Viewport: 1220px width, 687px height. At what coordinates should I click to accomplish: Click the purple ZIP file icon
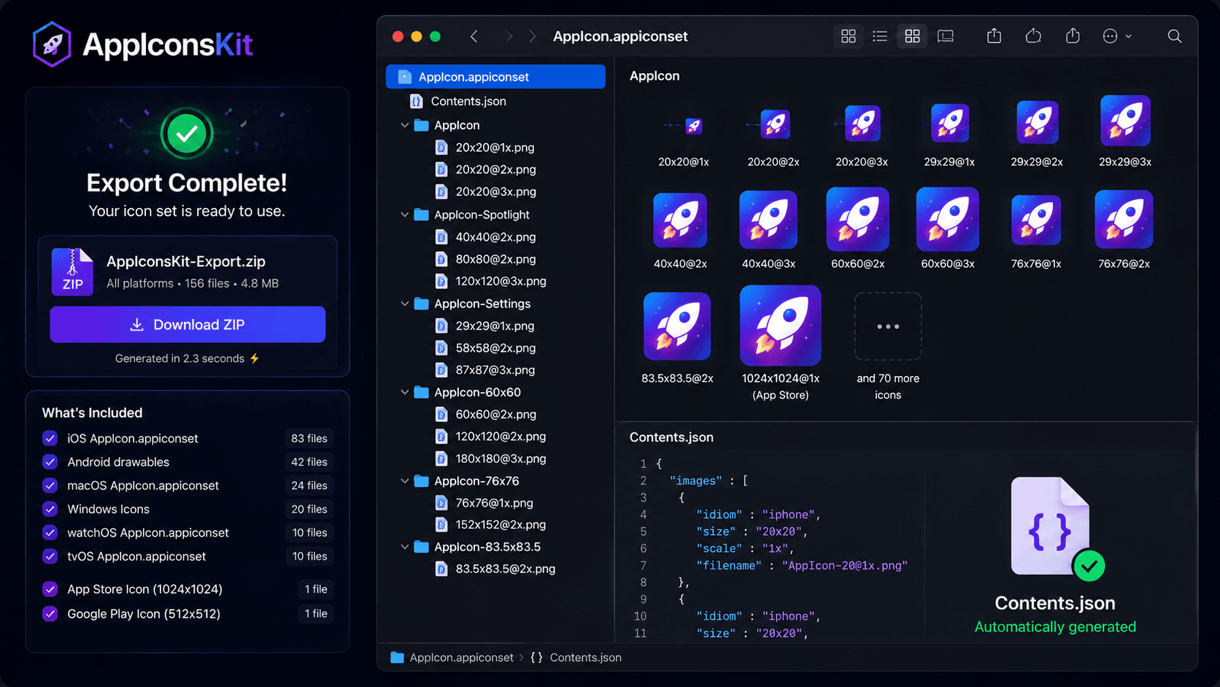point(72,272)
